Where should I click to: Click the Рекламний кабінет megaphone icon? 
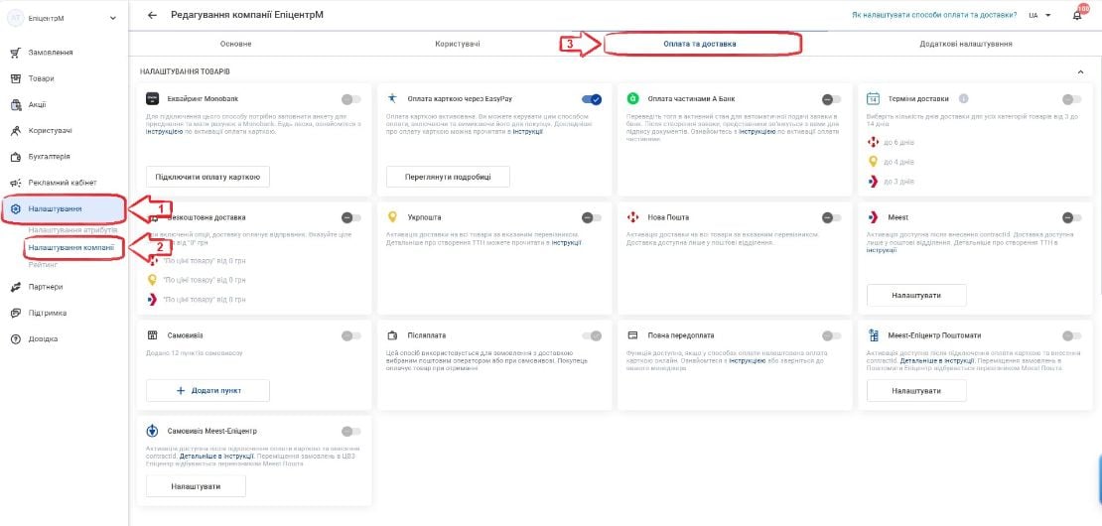[16, 183]
